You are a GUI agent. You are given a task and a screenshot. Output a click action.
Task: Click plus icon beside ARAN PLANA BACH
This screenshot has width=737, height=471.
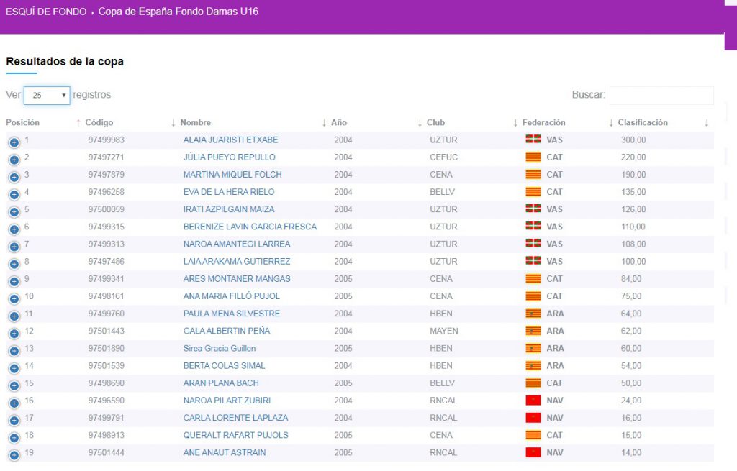click(14, 385)
